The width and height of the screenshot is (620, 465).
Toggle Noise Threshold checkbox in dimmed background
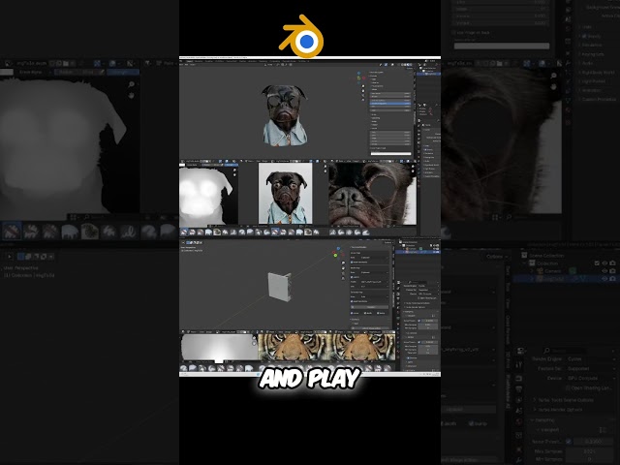point(569,442)
